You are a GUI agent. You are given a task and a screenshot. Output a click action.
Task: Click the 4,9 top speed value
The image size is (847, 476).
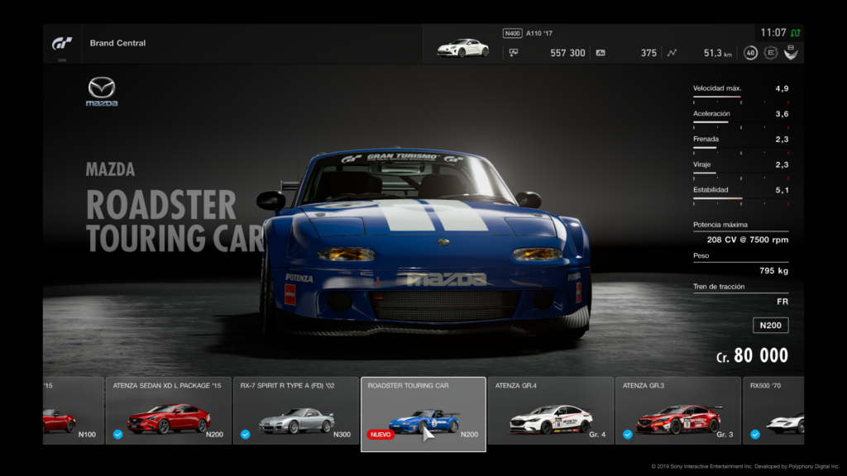click(x=782, y=88)
